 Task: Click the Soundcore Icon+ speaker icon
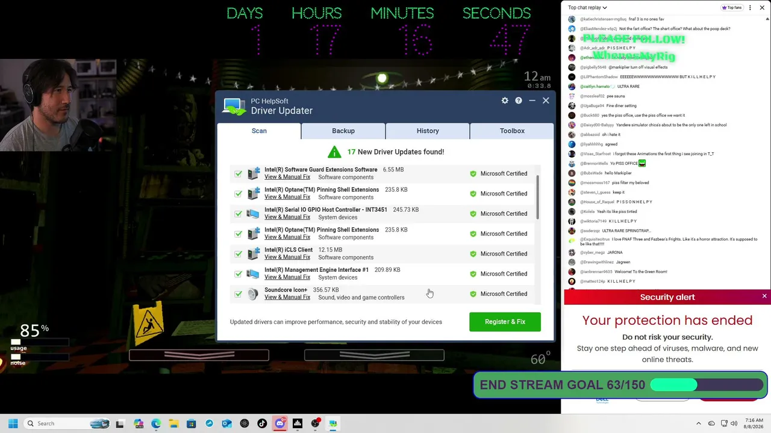[x=254, y=293]
